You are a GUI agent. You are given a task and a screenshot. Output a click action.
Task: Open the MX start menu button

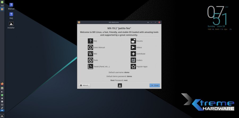pyautogui.click(x=2, y=116)
